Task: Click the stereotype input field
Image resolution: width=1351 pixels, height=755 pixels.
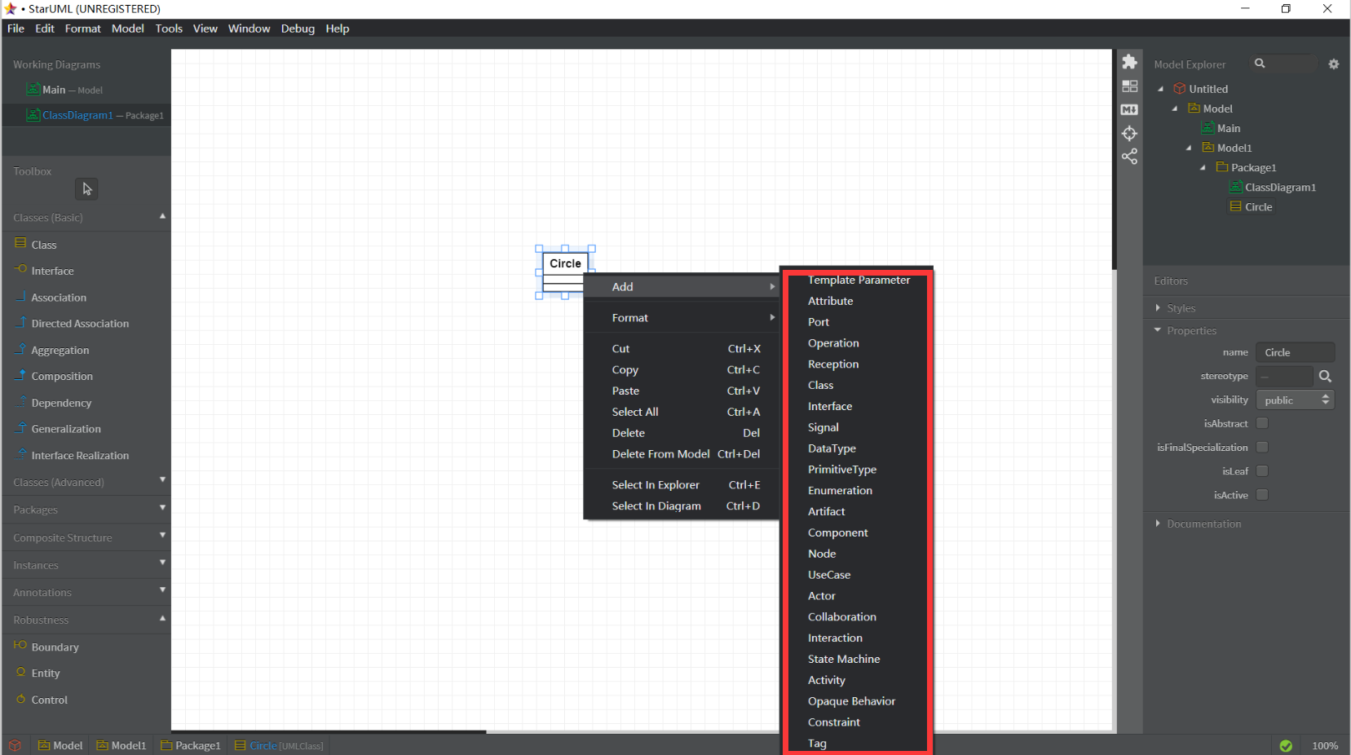Action: click(x=1284, y=376)
